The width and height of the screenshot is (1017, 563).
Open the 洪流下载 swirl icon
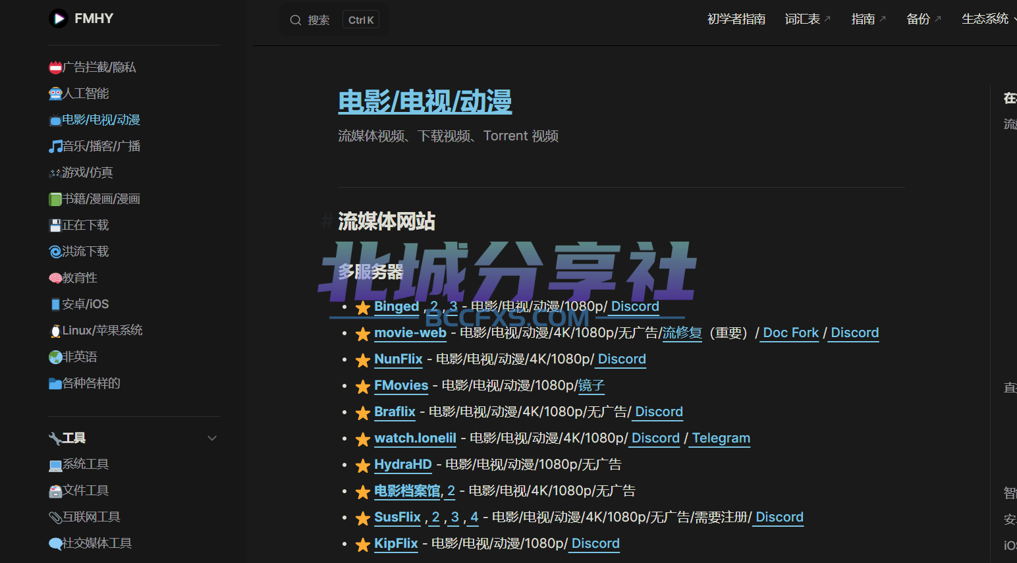click(55, 252)
